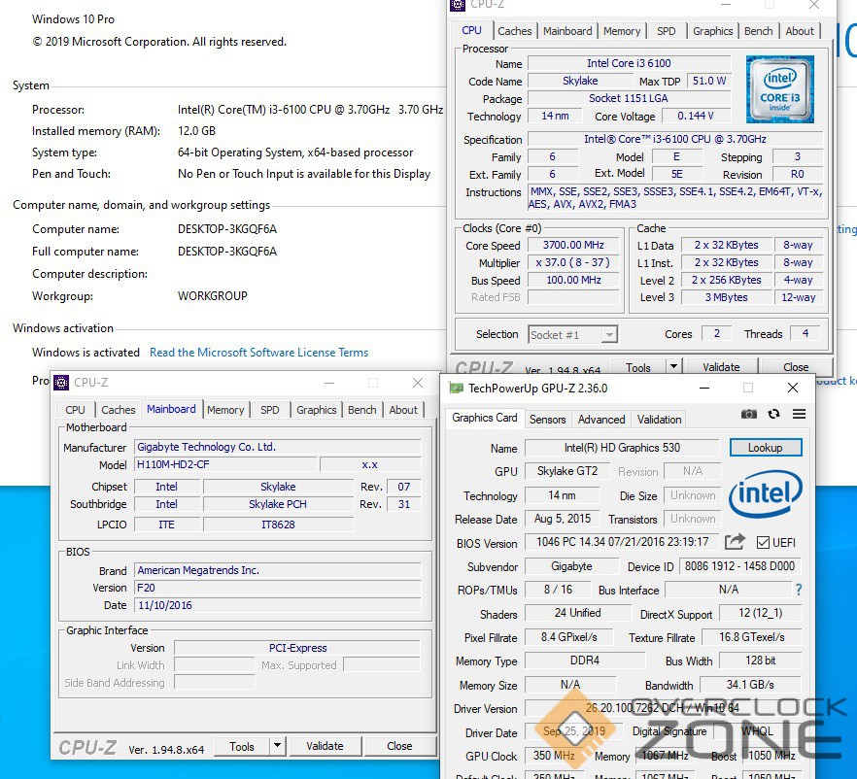Click the Device ID field 8086 1912
Screen dimensions: 857x779
tap(740, 566)
